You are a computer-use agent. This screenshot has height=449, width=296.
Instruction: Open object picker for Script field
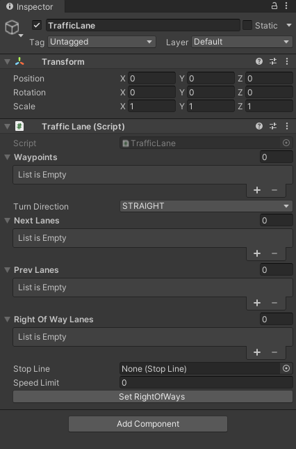click(286, 143)
